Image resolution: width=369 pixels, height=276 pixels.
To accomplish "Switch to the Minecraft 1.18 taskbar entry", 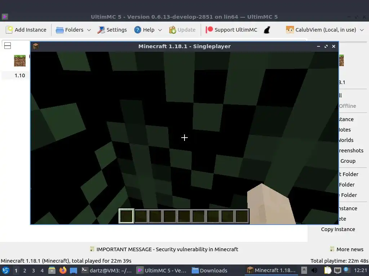I will pyautogui.click(x=271, y=270).
